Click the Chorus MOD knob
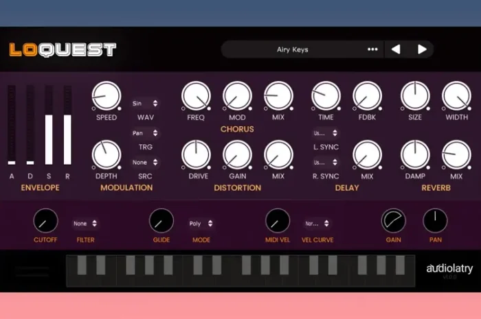 pyautogui.click(x=237, y=96)
